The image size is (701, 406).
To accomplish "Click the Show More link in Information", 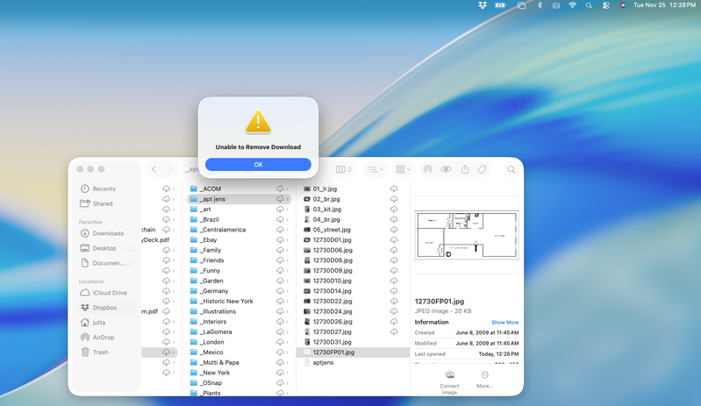I will (504, 323).
